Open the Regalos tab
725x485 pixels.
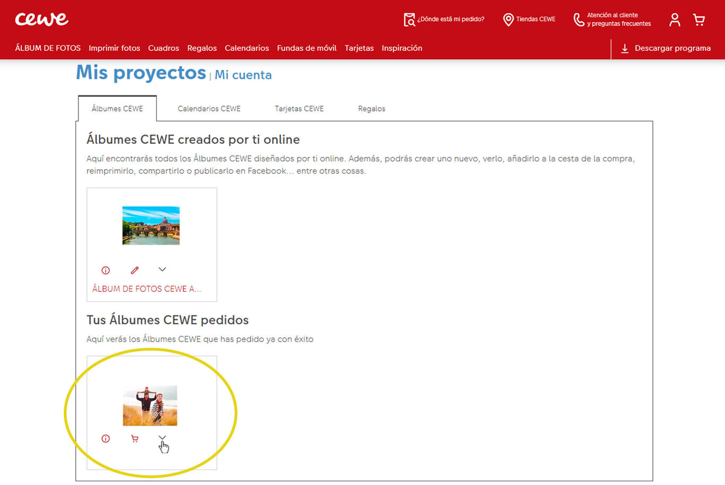(372, 109)
